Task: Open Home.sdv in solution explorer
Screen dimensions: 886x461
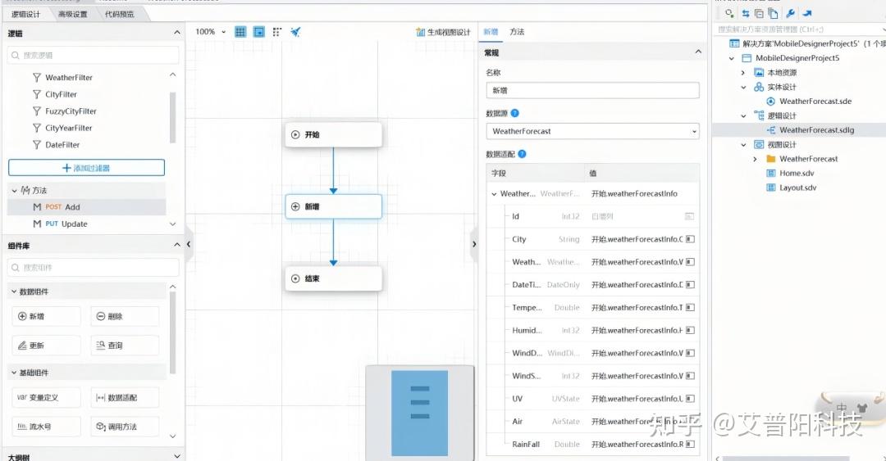Action: [x=797, y=174]
